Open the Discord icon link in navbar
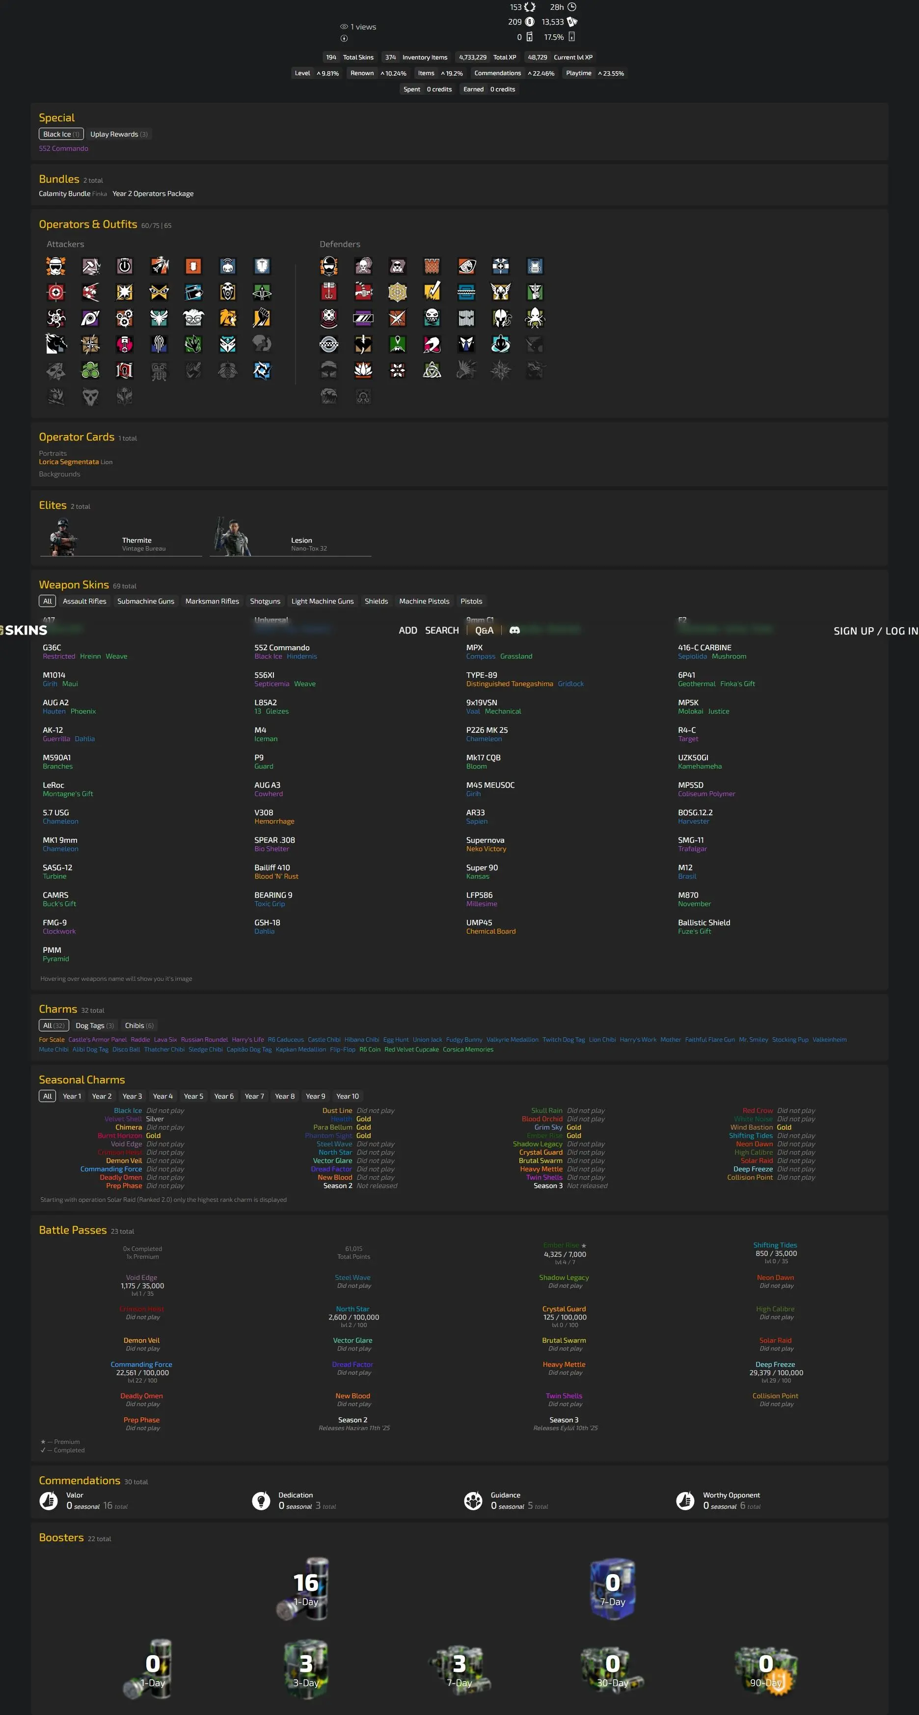This screenshot has height=1715, width=919. [x=514, y=630]
